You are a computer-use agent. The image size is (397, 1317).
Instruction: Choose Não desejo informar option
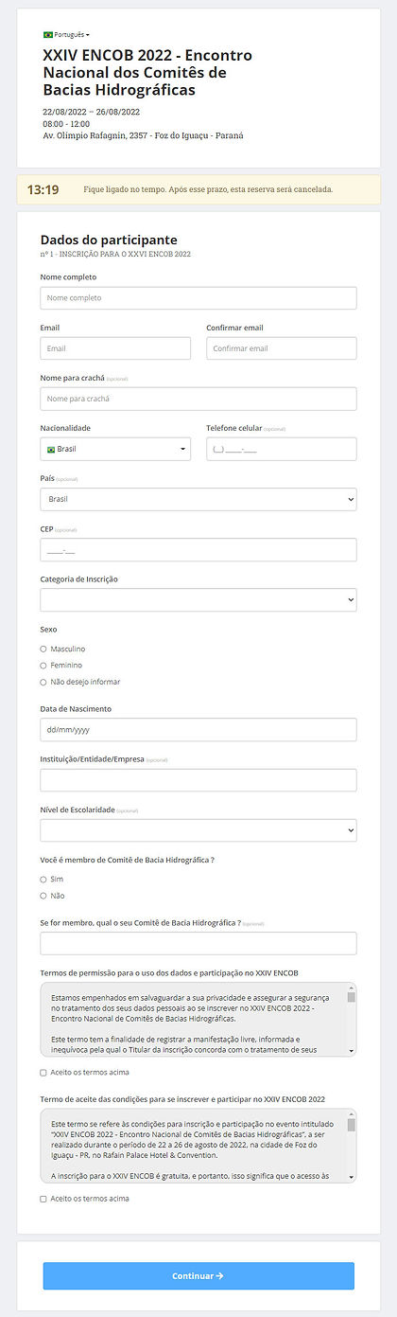tap(43, 682)
